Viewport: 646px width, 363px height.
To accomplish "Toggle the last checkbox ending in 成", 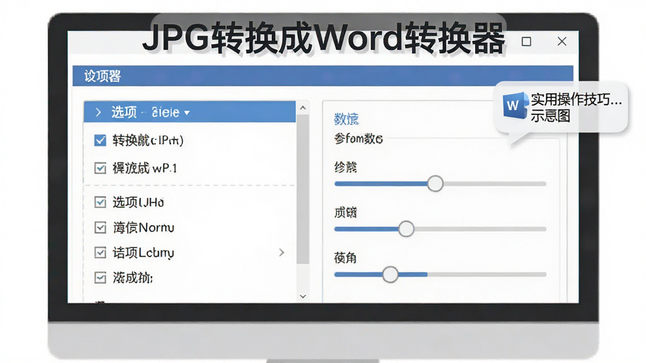I will coord(100,278).
